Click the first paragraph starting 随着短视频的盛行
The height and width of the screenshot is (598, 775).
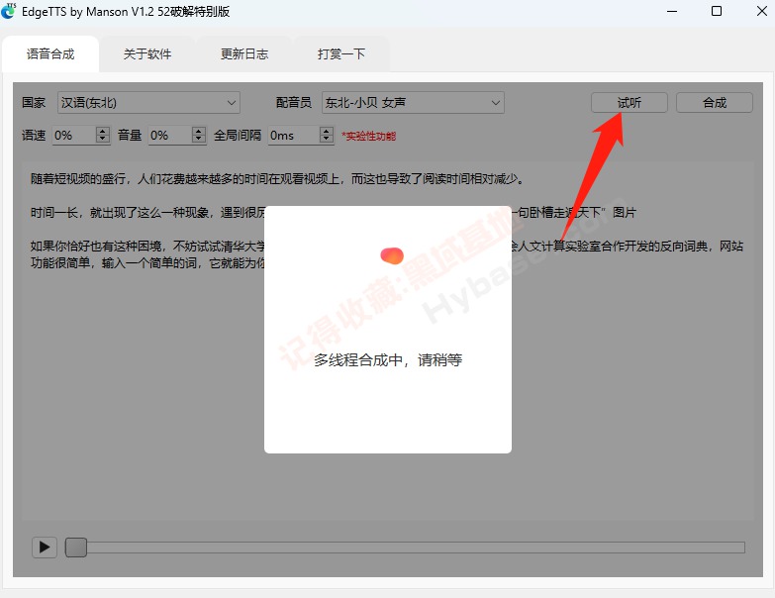click(x=277, y=178)
